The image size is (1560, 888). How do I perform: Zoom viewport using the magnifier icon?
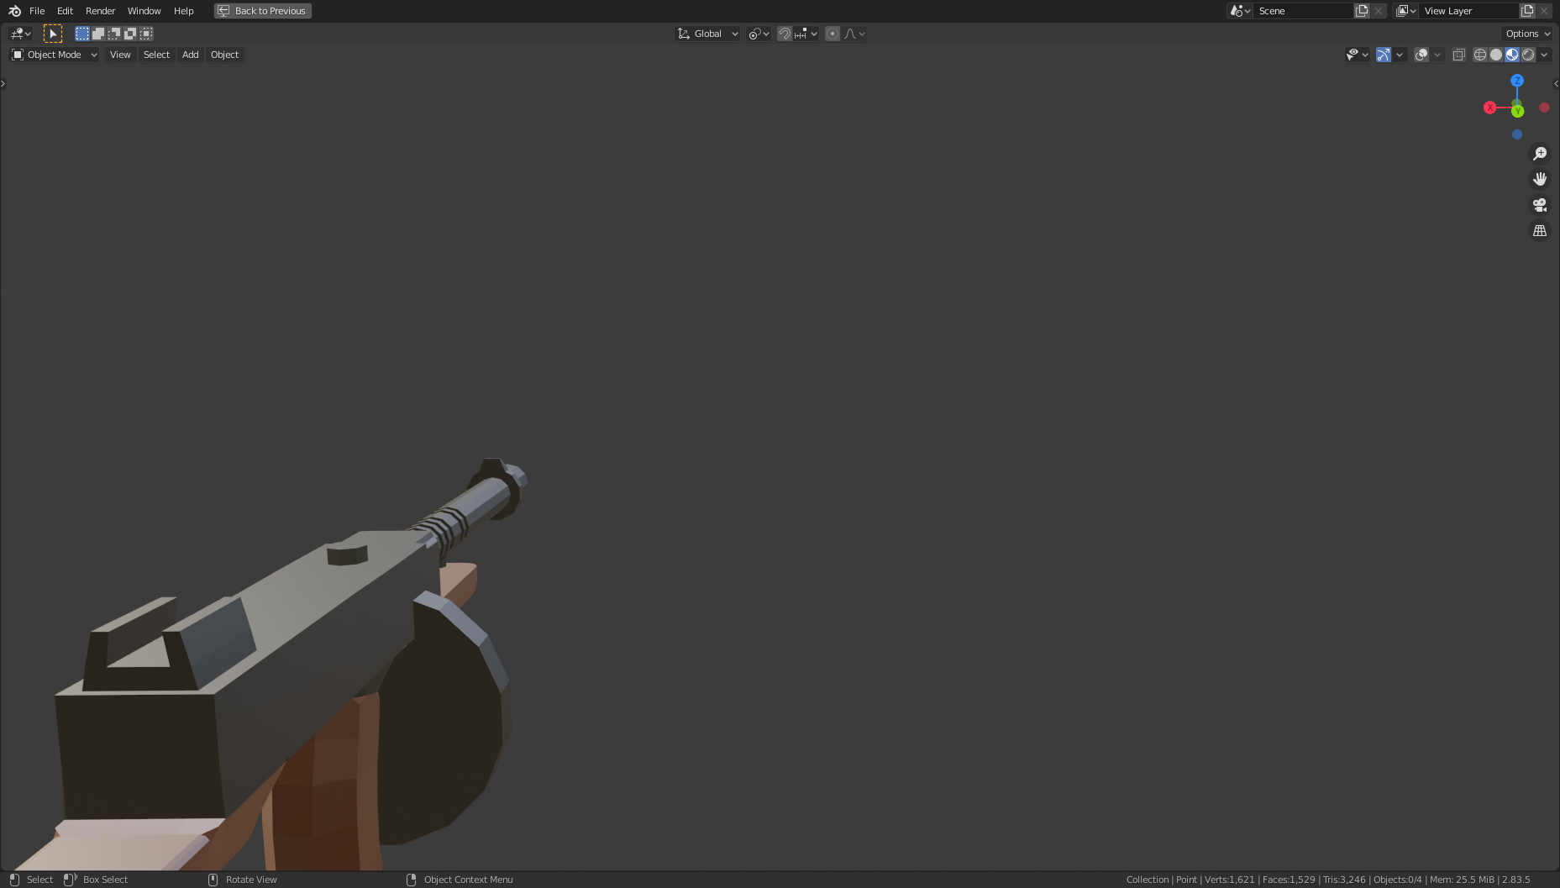pos(1540,153)
